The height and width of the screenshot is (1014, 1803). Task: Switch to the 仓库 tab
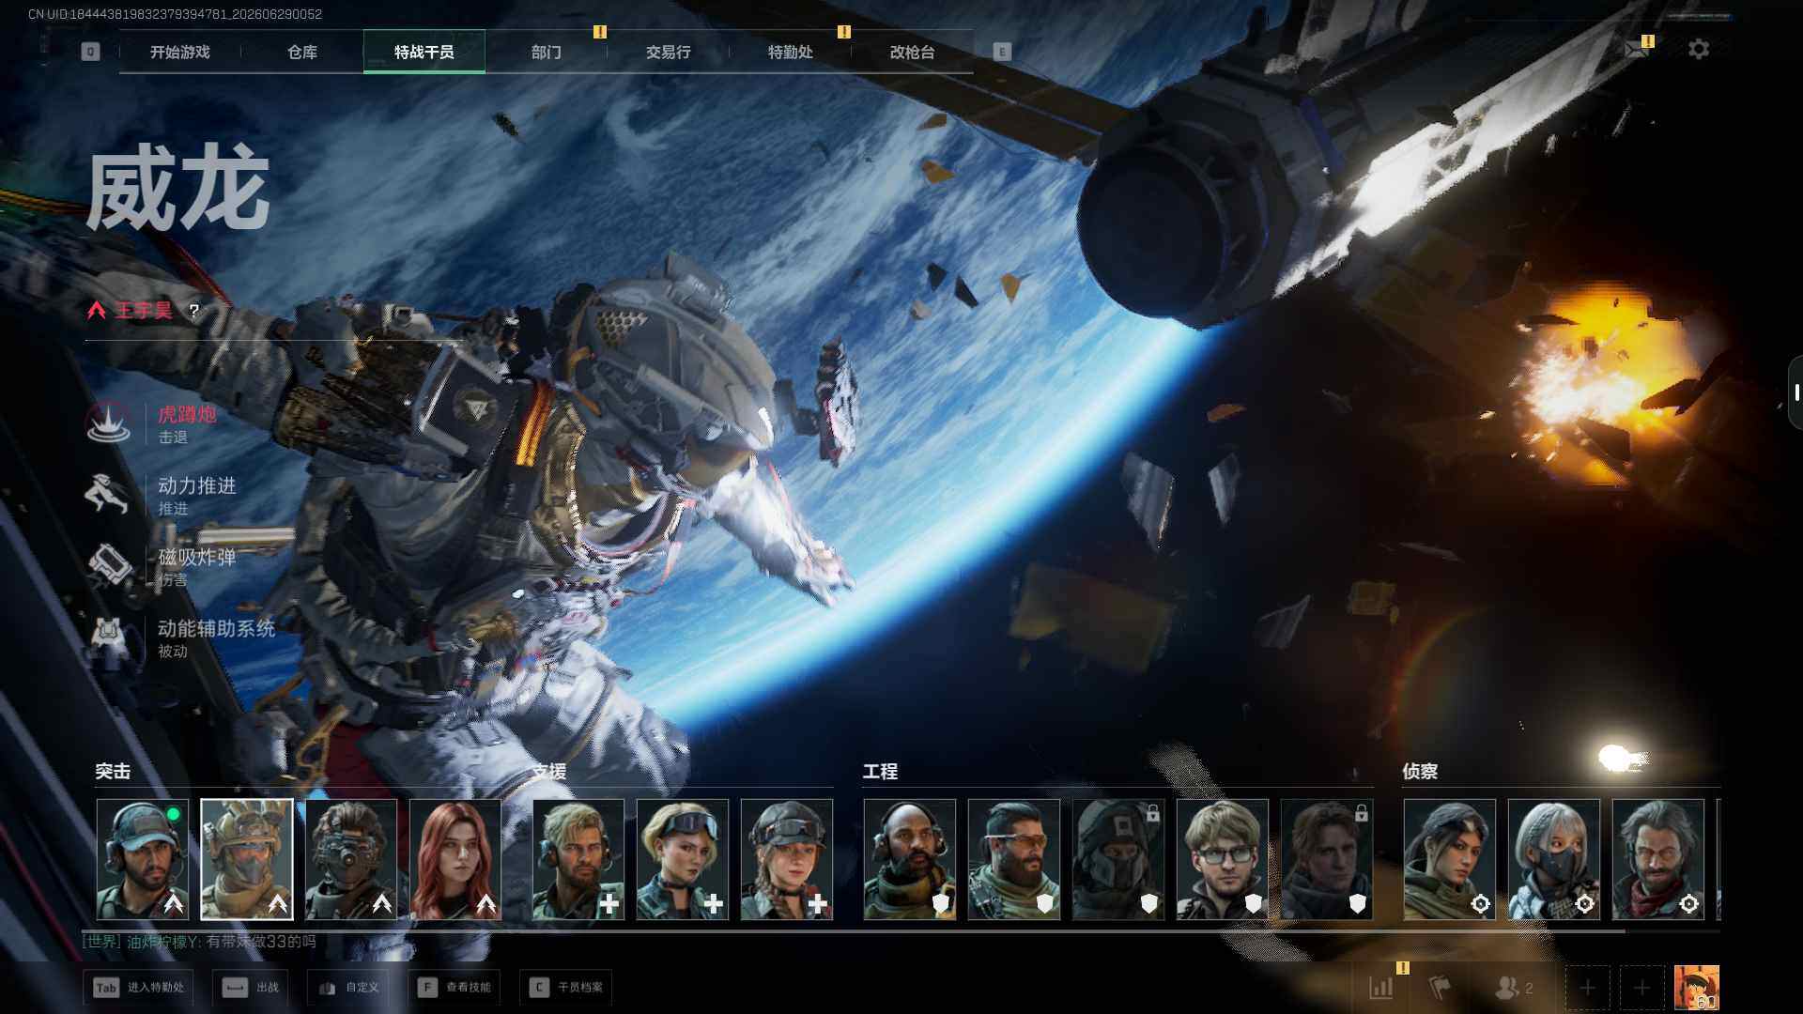click(x=301, y=52)
